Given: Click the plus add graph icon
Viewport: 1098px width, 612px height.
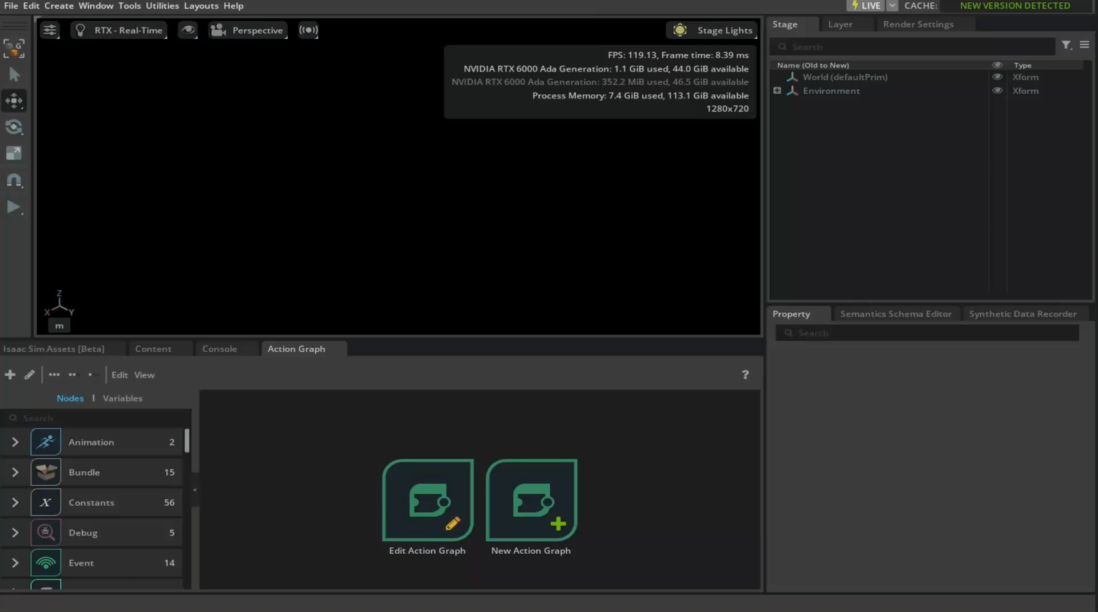Looking at the screenshot, I should [x=10, y=375].
